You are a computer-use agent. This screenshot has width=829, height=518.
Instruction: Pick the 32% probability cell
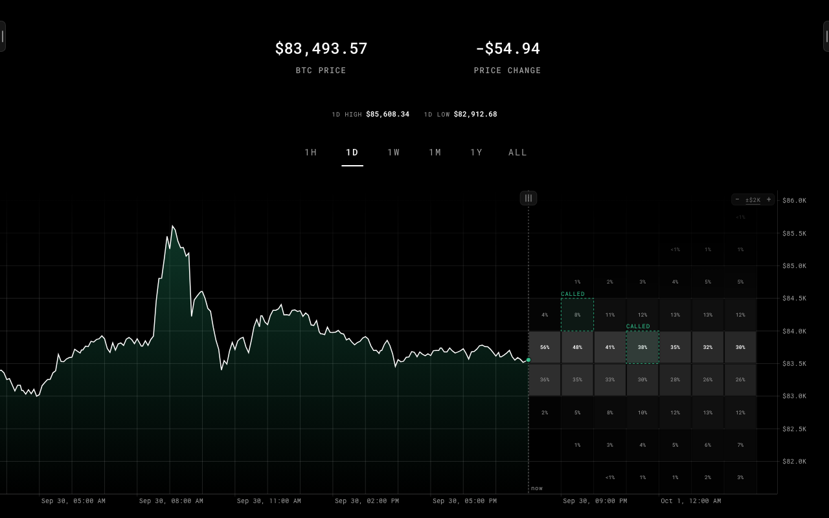tap(708, 347)
